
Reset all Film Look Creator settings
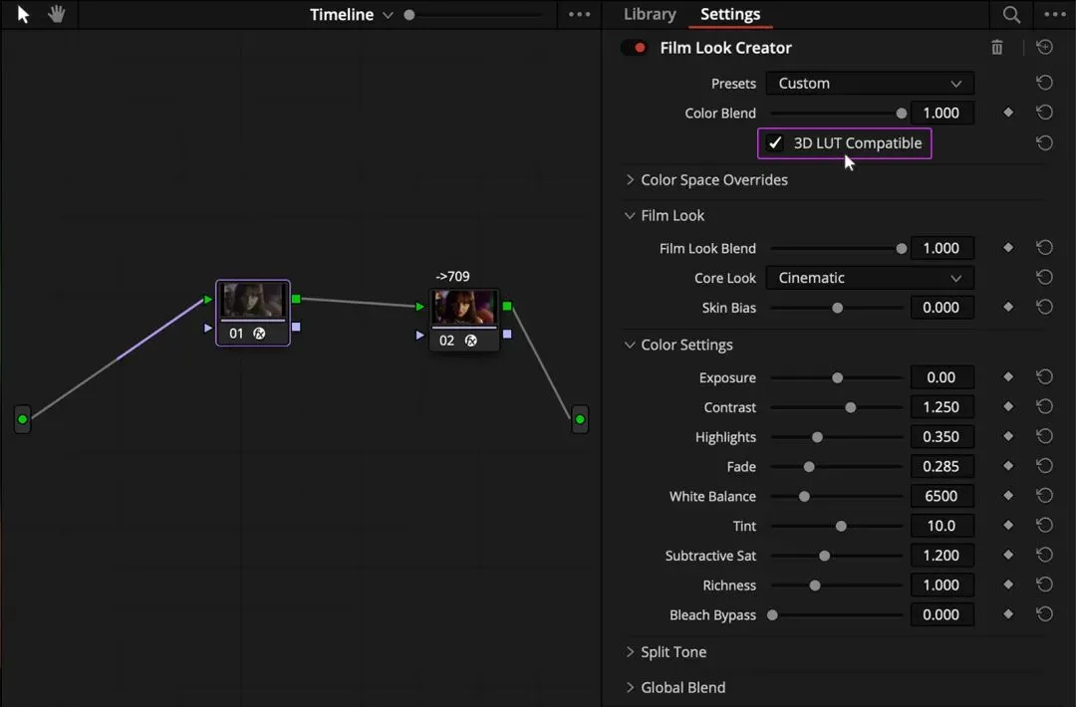(1044, 48)
